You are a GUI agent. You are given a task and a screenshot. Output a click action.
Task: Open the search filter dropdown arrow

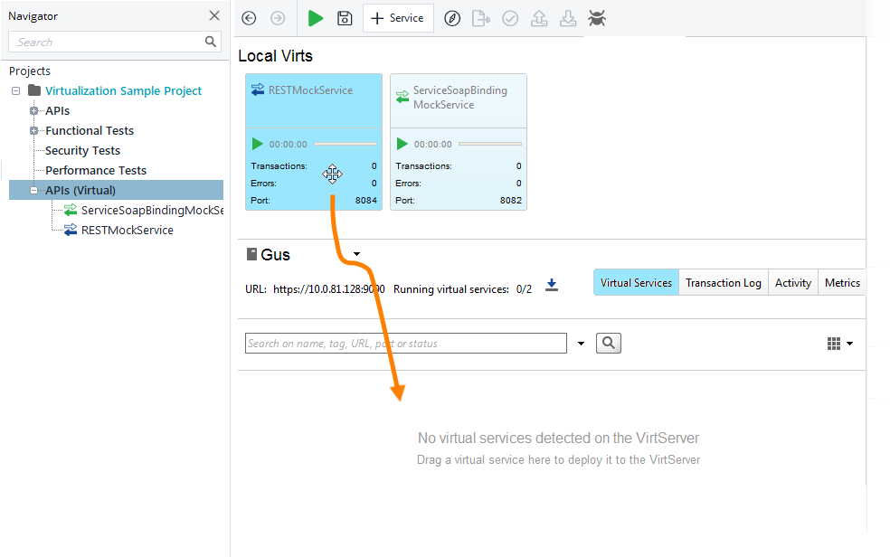click(x=580, y=343)
